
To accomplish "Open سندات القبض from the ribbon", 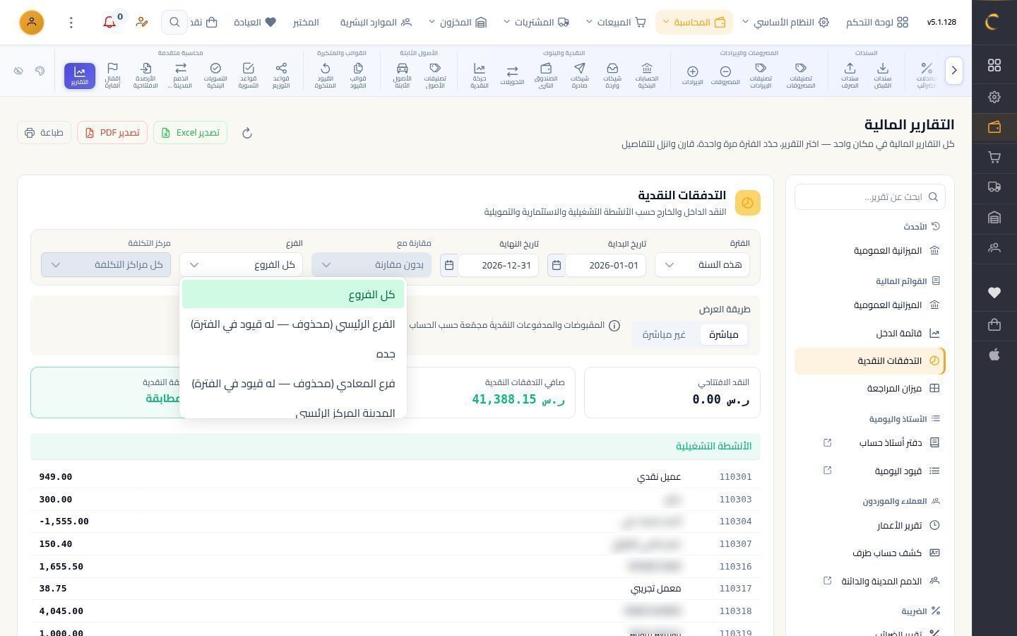I will coord(882,75).
